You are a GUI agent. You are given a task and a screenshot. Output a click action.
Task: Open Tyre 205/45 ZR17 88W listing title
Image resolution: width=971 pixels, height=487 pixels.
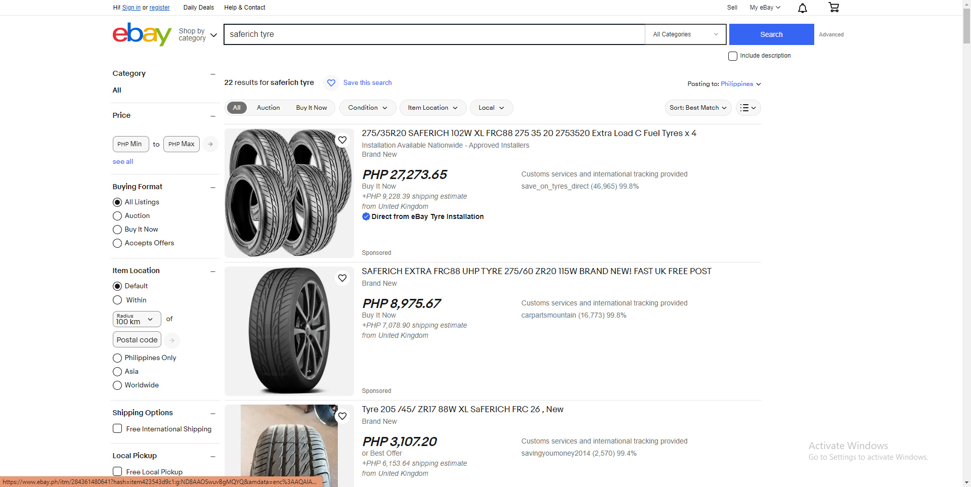click(x=462, y=410)
